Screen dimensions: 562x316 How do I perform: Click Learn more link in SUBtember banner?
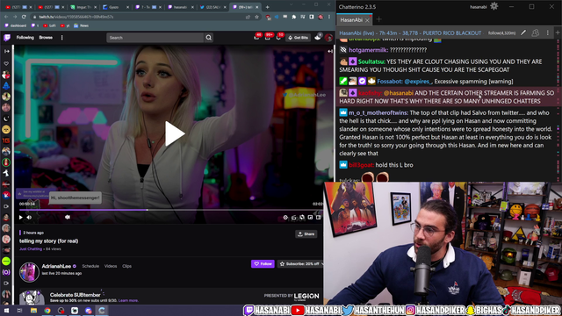128,300
